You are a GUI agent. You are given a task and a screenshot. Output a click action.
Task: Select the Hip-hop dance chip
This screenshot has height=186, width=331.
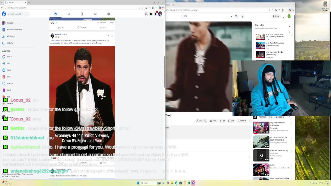click(279, 117)
